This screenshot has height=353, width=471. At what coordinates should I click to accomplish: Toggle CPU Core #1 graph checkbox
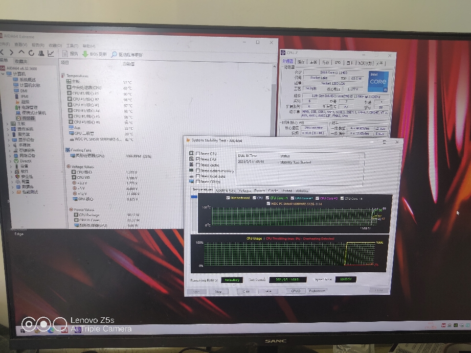pyautogui.click(x=267, y=198)
